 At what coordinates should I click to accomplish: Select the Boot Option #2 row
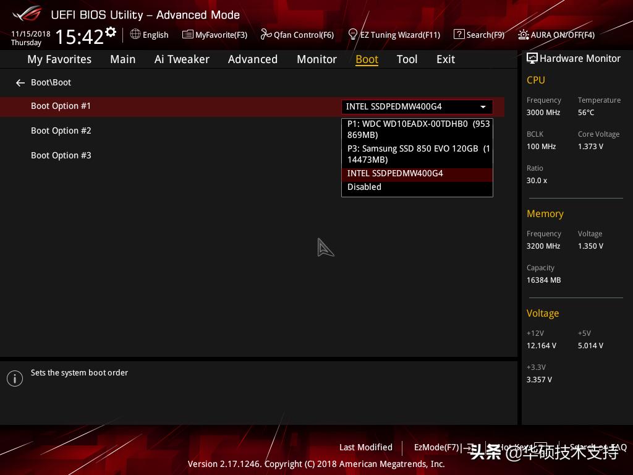coord(61,131)
